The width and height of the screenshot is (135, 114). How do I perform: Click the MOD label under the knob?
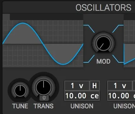(x=103, y=61)
